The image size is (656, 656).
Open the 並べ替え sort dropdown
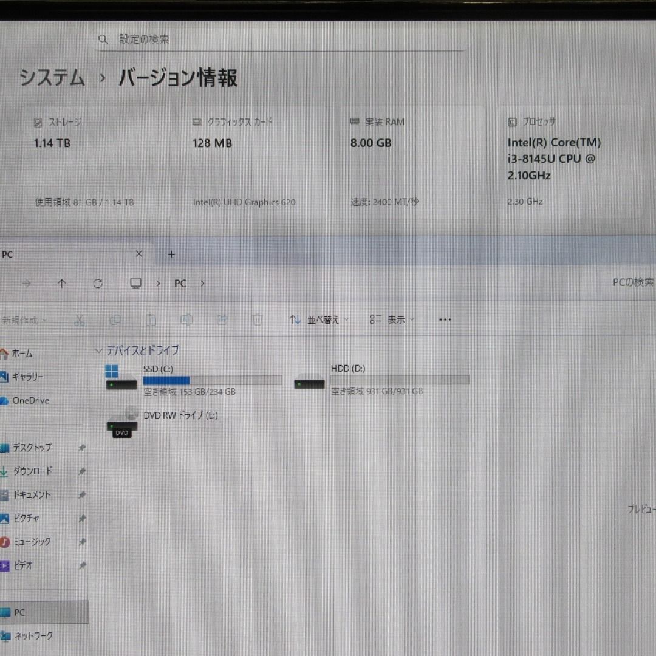319,319
